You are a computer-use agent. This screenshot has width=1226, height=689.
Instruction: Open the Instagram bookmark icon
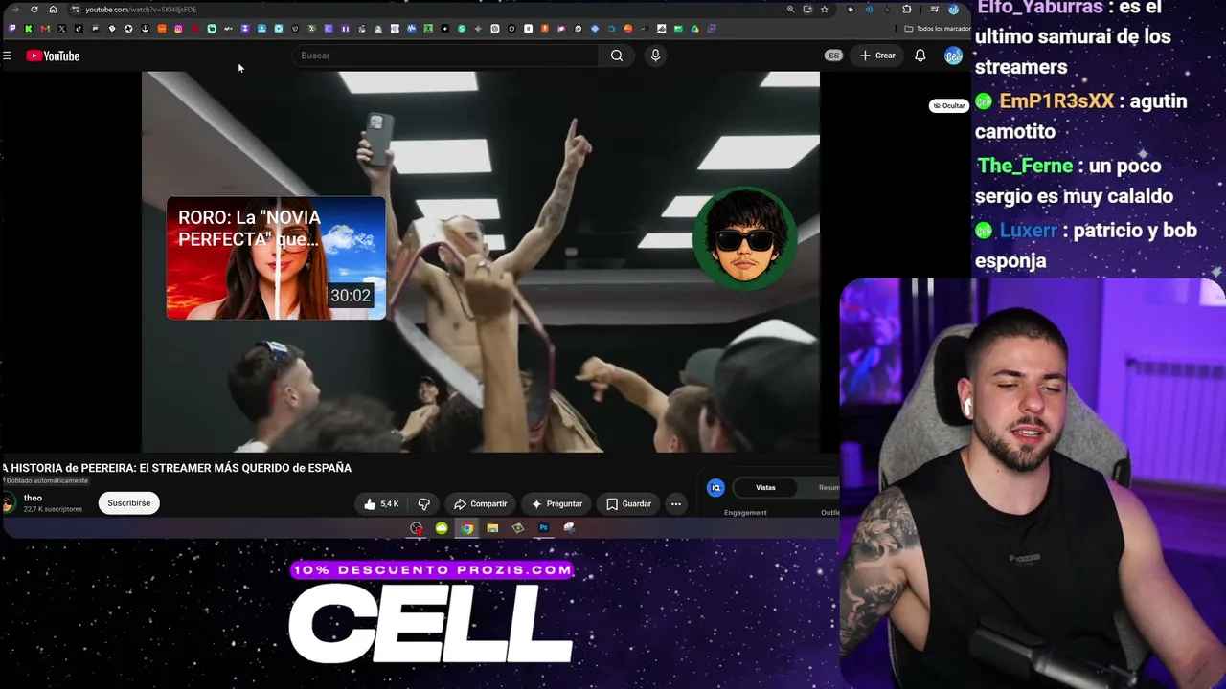[x=178, y=29]
